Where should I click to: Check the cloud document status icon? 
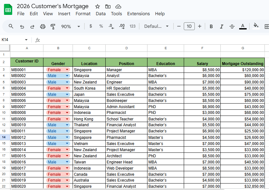pyautogui.click(x=118, y=6)
